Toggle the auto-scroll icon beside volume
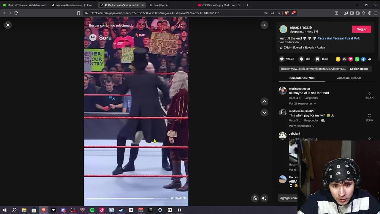 (255, 198)
